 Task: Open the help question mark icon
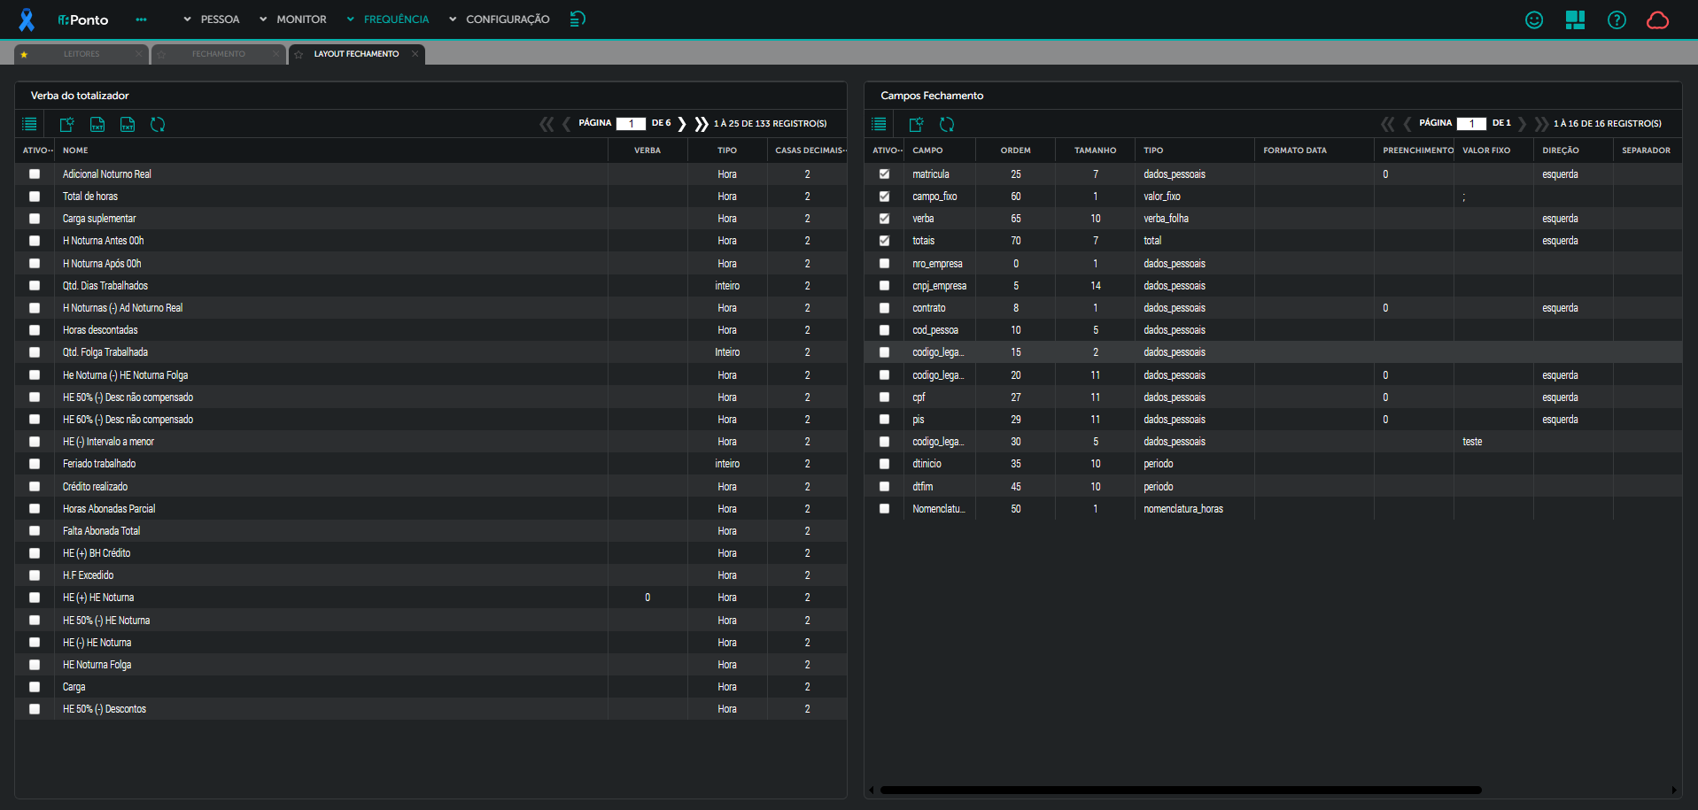tap(1617, 19)
